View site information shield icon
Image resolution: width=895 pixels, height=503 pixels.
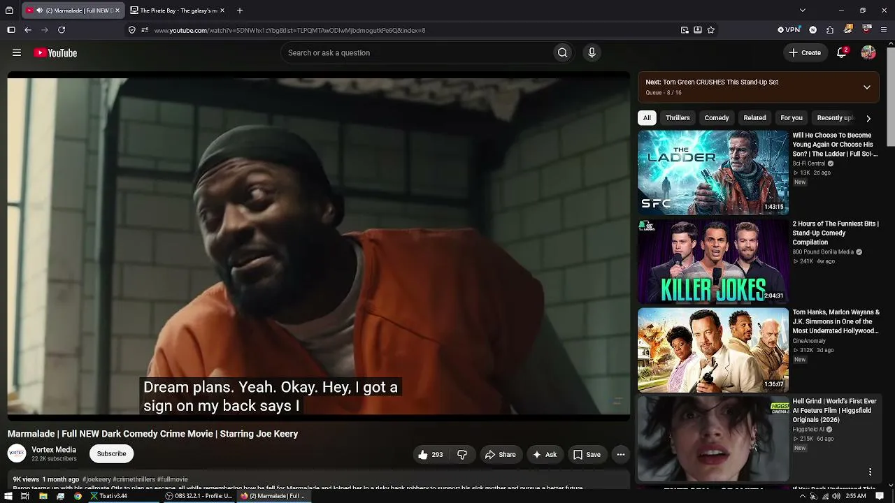(x=131, y=30)
